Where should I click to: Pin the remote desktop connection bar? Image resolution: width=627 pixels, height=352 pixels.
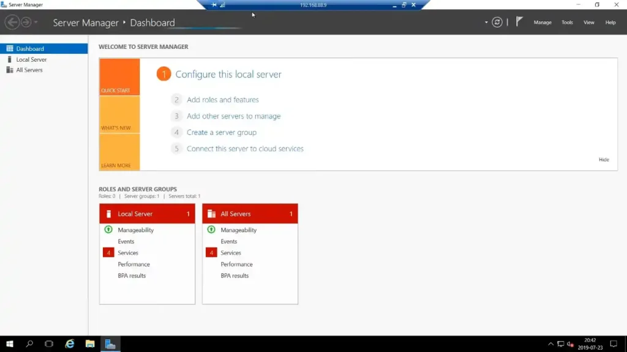tap(214, 5)
